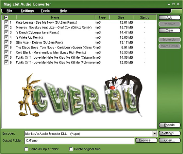Viewport: 183px width, 154px height.
Task: Uncheck the Cold Blank - Marshmallow Man track
Action: click(x=6, y=52)
